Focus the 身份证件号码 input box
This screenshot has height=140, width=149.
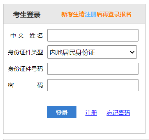point(93,69)
